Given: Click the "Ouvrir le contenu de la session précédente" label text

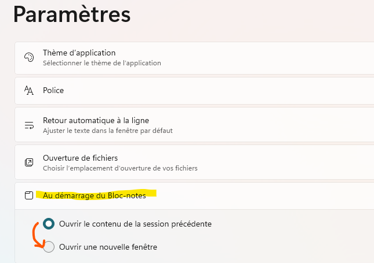Looking at the screenshot, I should click(135, 224).
